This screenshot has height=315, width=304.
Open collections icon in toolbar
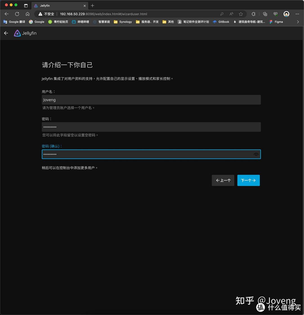click(x=265, y=14)
